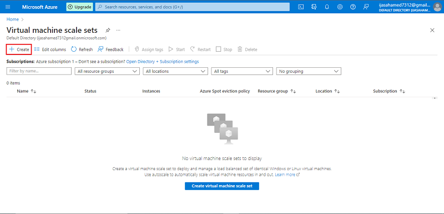Expand the All resource groups dropdown

(107, 71)
